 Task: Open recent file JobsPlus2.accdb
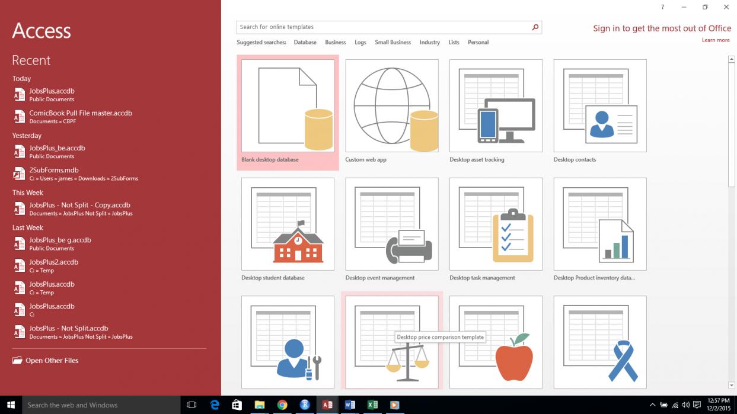[109, 266]
